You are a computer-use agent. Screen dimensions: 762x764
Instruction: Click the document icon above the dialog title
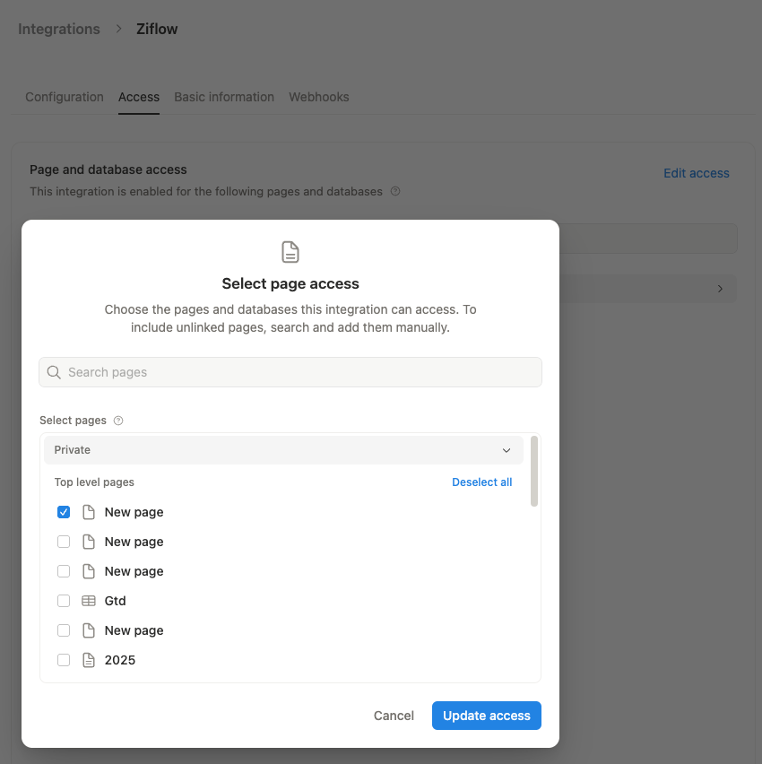290,251
